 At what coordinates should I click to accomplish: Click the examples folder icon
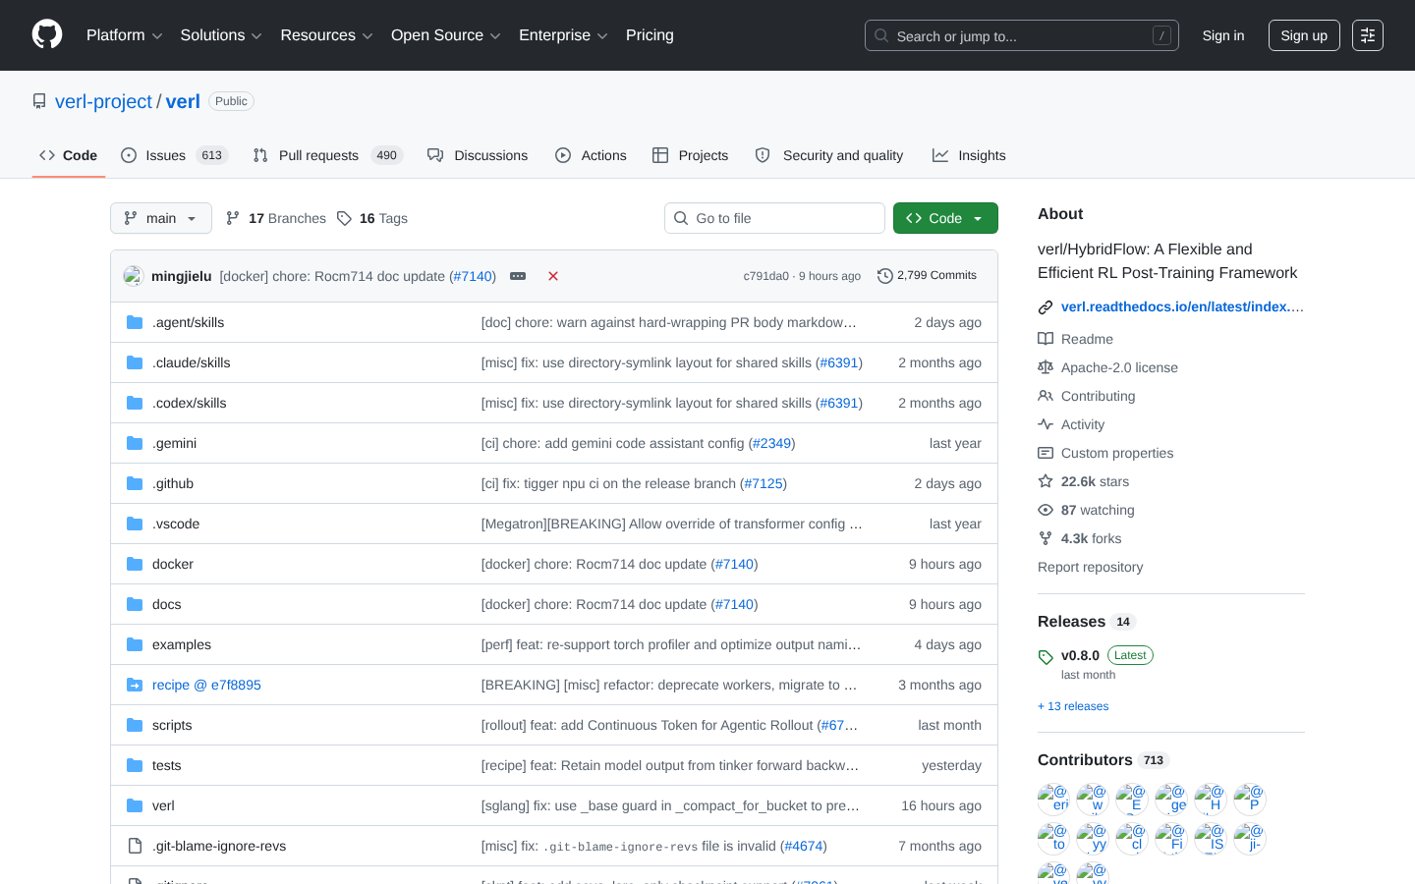[135, 644]
